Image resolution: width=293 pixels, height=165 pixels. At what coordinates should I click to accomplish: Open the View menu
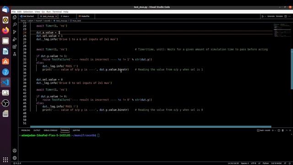point(37,11)
